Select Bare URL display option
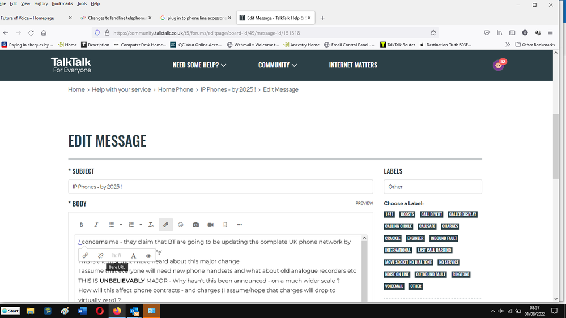Viewport: 566px width, 318px height. tap(117, 256)
